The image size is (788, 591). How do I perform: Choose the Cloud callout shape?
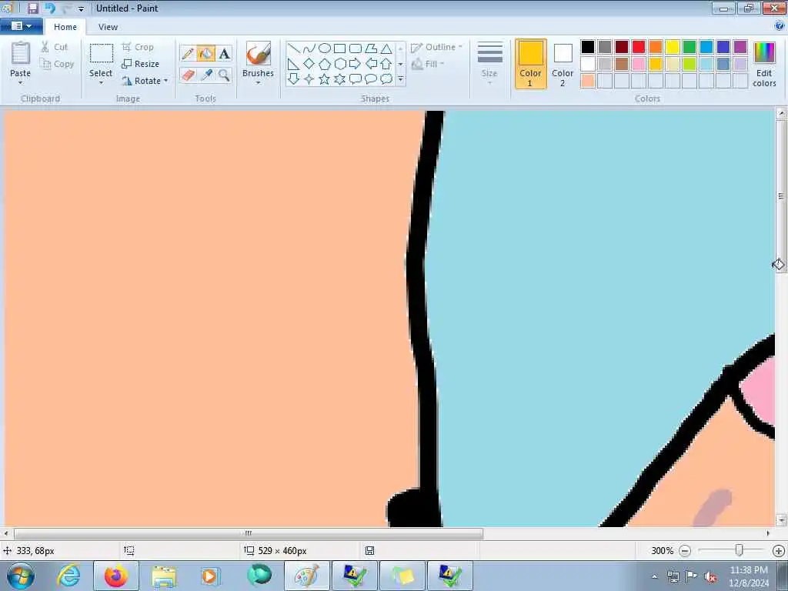click(x=386, y=79)
